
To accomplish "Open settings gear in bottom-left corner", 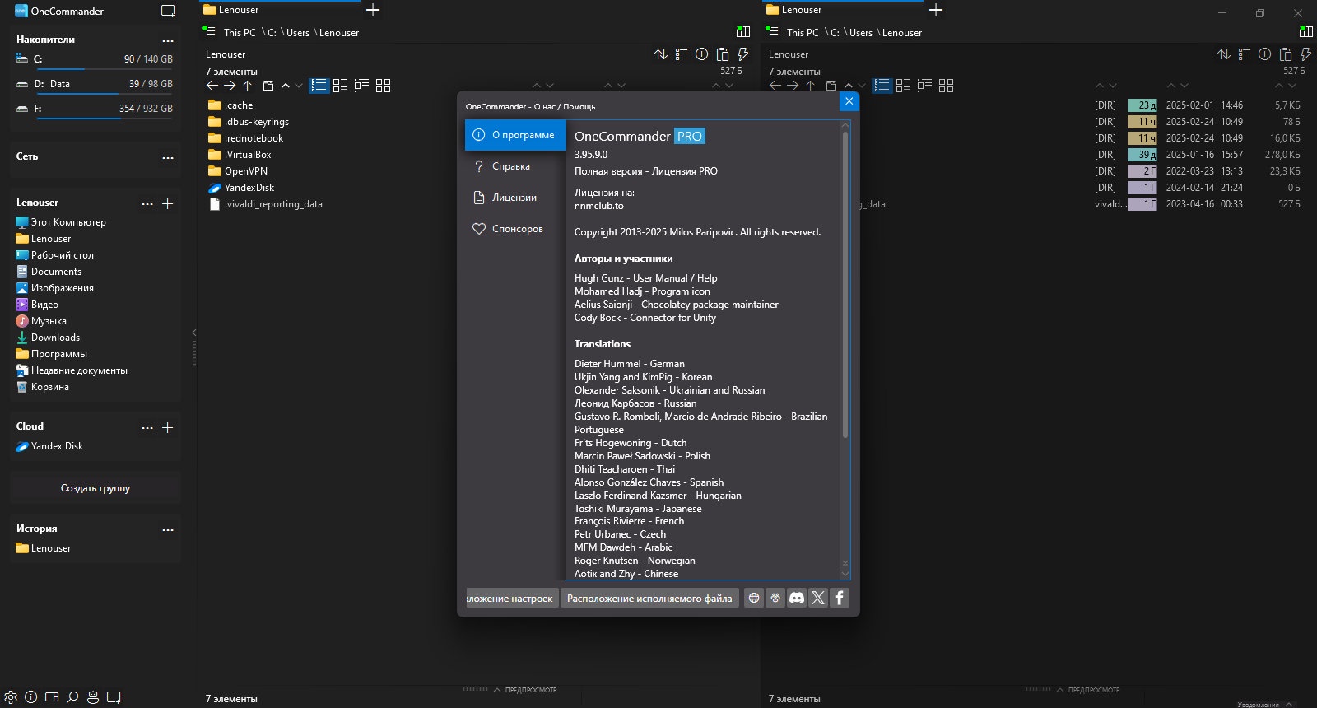I will point(11,696).
